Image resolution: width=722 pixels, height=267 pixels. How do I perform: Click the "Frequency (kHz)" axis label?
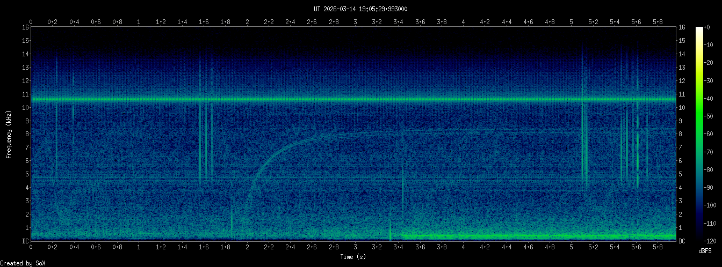tap(9, 134)
